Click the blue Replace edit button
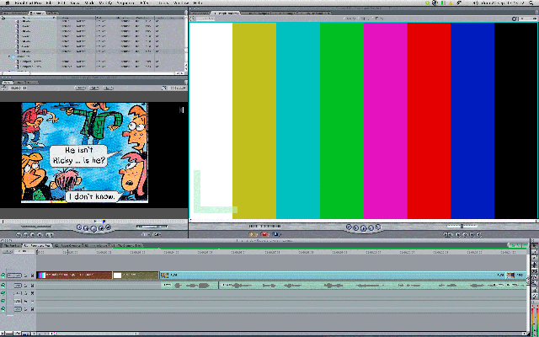 tap(275, 235)
